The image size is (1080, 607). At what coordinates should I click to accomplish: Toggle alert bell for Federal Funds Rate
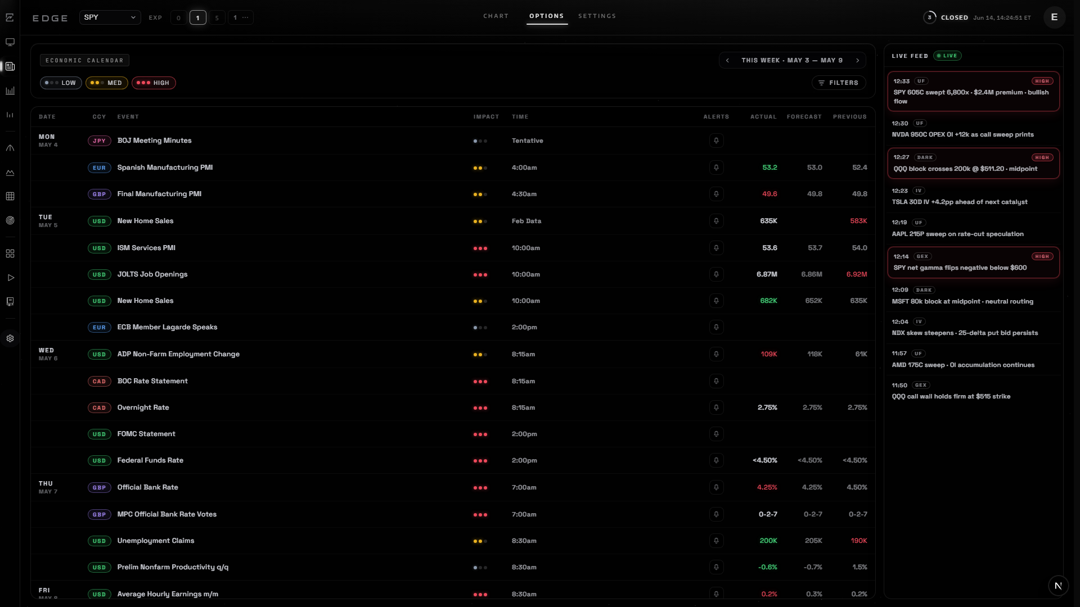716,460
